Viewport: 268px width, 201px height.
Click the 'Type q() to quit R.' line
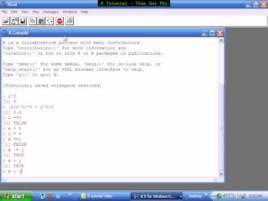pos(31,75)
